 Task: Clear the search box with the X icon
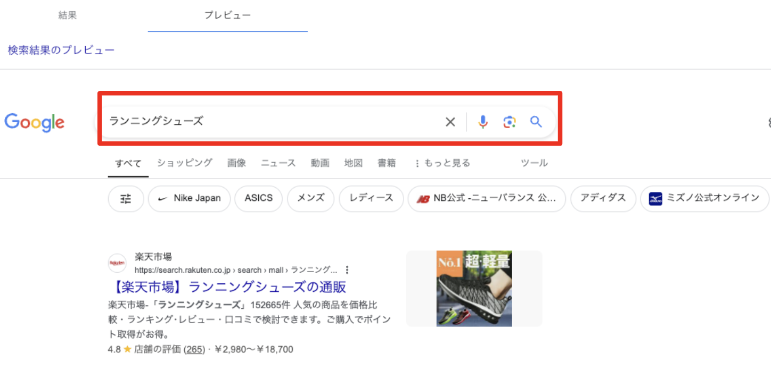click(x=450, y=122)
